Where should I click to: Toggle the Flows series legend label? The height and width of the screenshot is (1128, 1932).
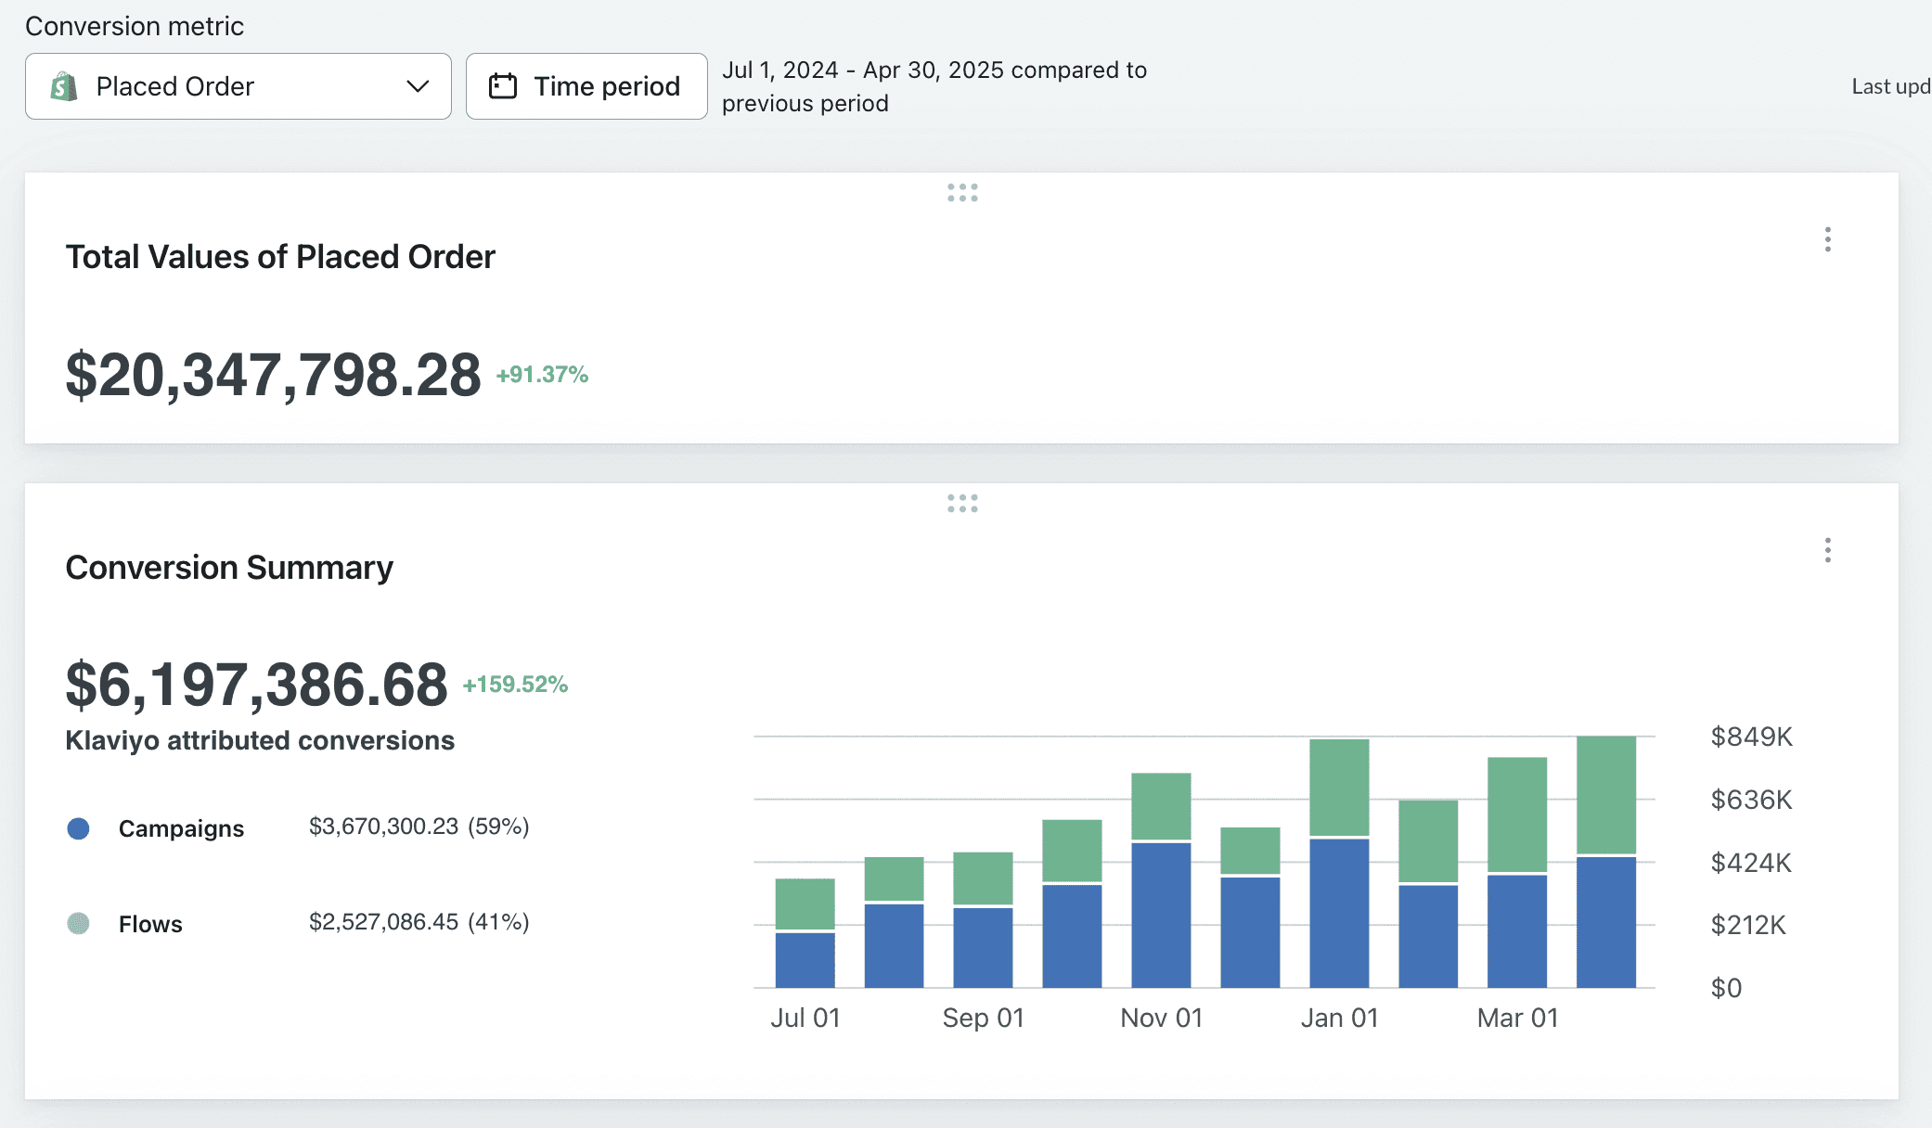coord(150,924)
